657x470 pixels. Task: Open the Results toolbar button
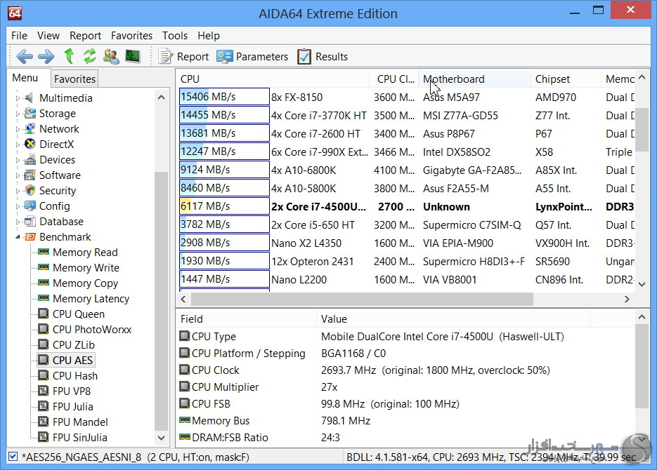coord(323,57)
